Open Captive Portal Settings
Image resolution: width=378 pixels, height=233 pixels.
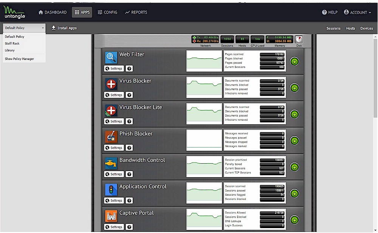114,227
